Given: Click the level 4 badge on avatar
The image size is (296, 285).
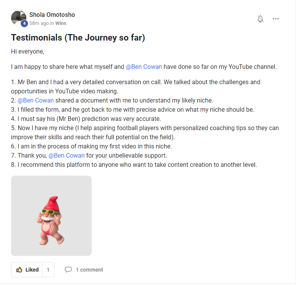Looking at the screenshot, I should pos(24,23).
